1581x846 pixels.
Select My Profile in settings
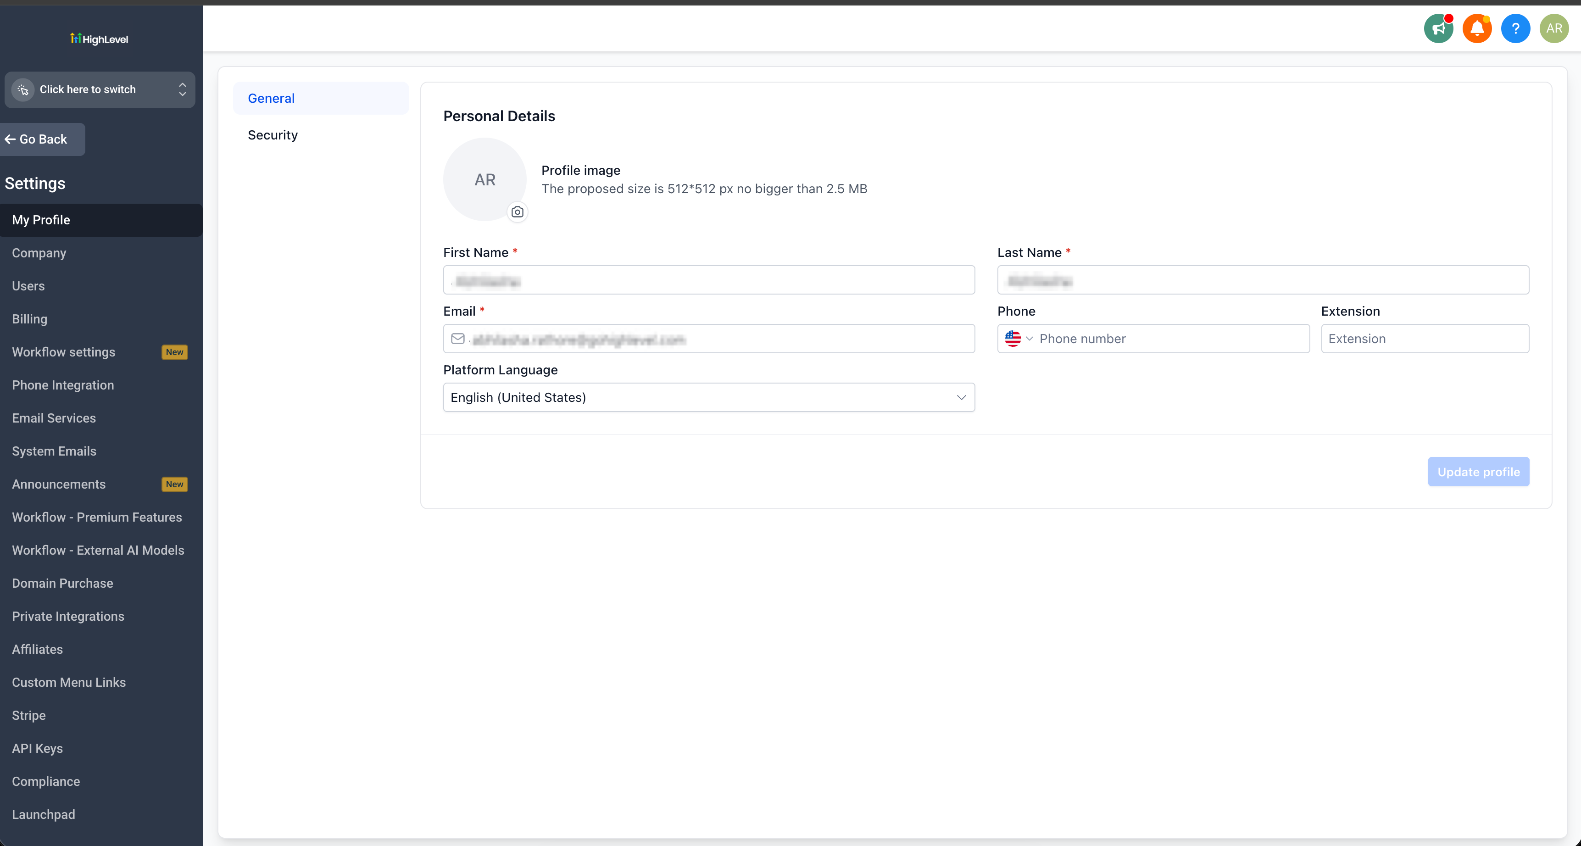101,220
